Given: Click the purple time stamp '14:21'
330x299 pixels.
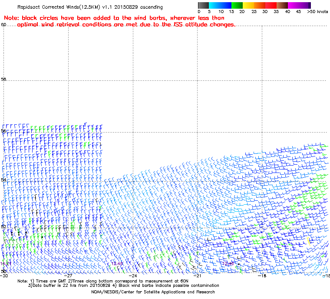Looking at the screenshot, I should click(6, 264).
